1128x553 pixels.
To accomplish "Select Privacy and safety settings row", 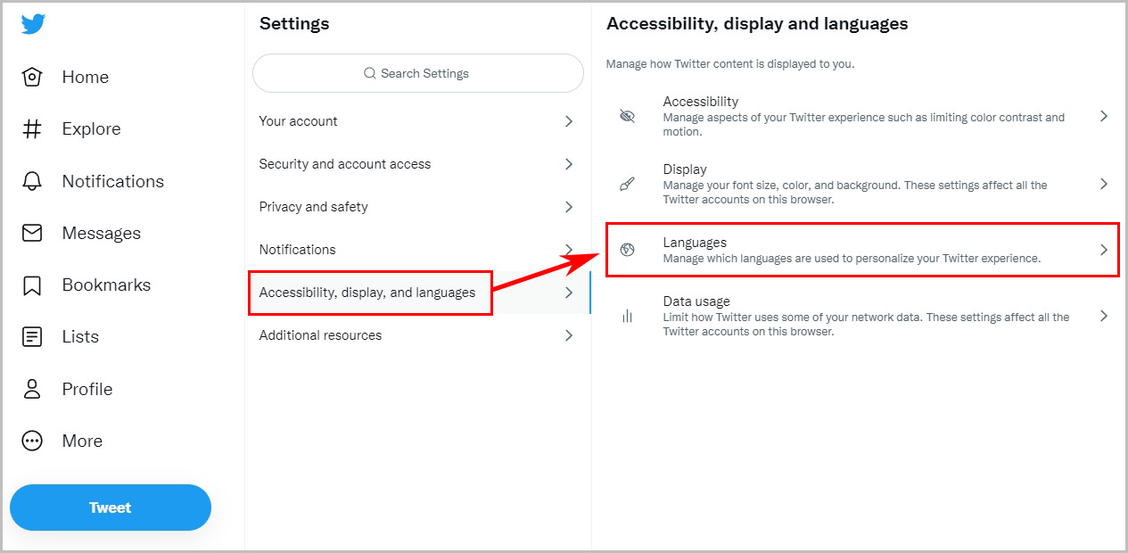I will 418,207.
